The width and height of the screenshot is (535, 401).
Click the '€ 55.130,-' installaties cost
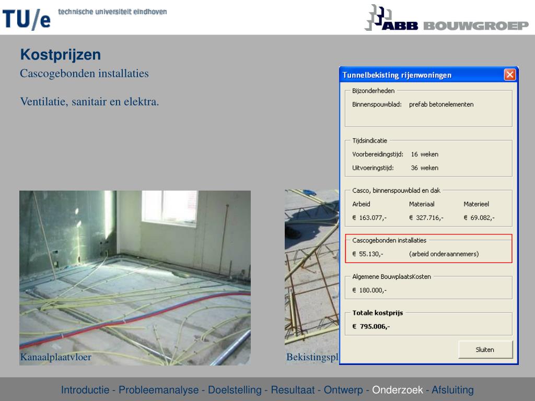[x=367, y=254]
